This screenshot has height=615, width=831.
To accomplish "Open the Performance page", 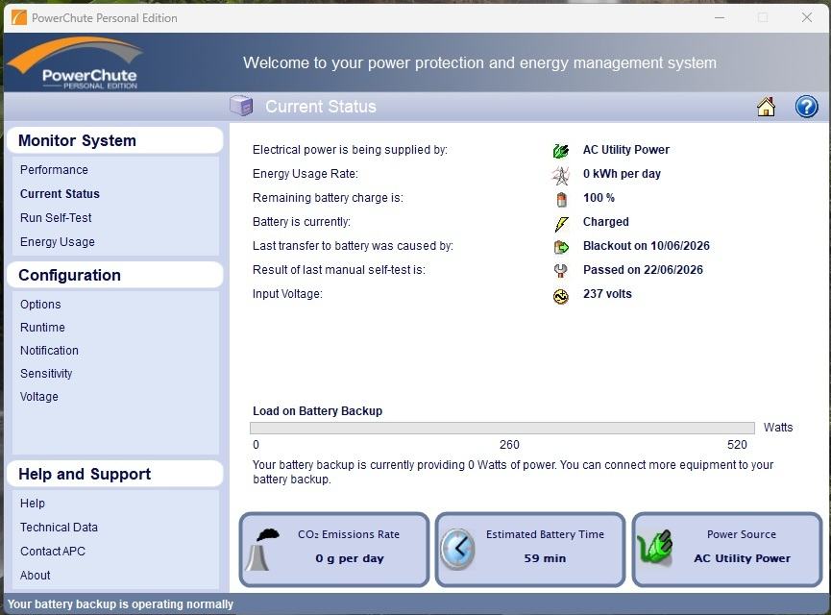I will tap(54, 170).
